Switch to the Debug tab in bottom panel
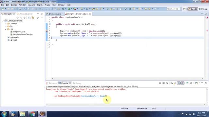 tap(77, 83)
